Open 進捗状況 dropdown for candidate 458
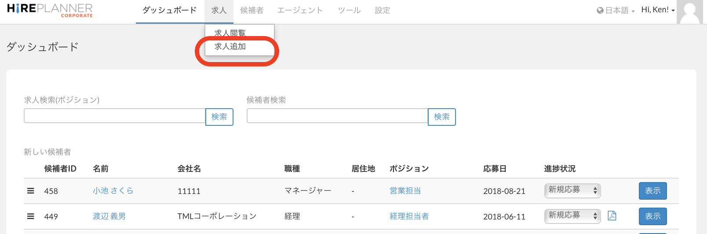Image resolution: width=707 pixels, height=234 pixels. 572,190
